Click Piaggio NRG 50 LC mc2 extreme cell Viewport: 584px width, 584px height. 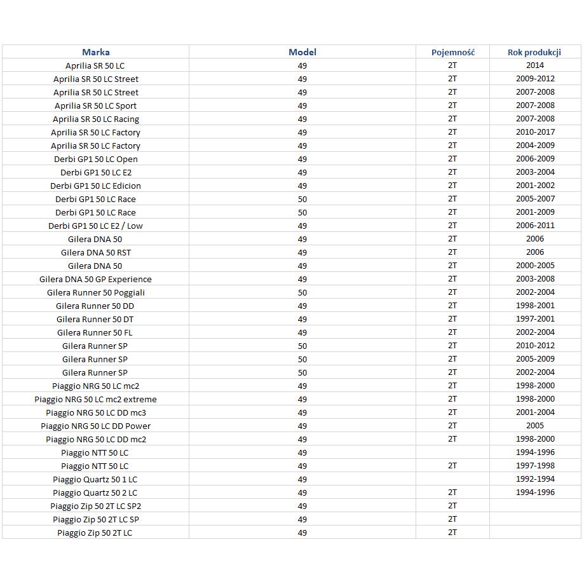(x=95, y=399)
